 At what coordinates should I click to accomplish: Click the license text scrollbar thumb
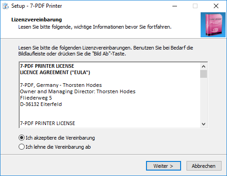[203, 74]
